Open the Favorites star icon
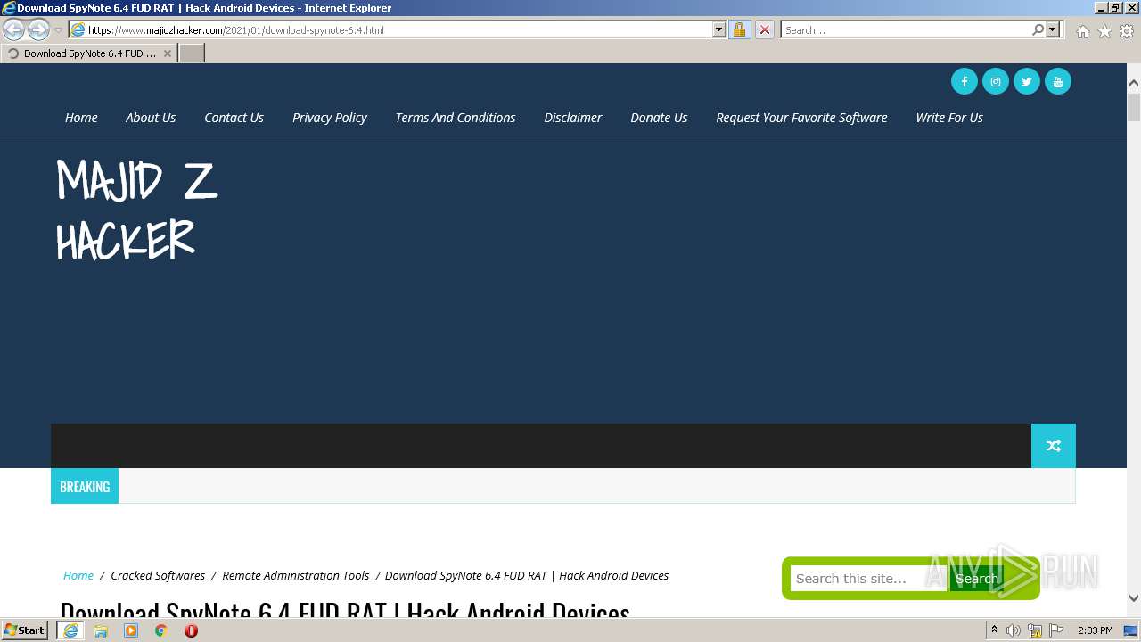Image resolution: width=1141 pixels, height=642 pixels. pos(1104,31)
